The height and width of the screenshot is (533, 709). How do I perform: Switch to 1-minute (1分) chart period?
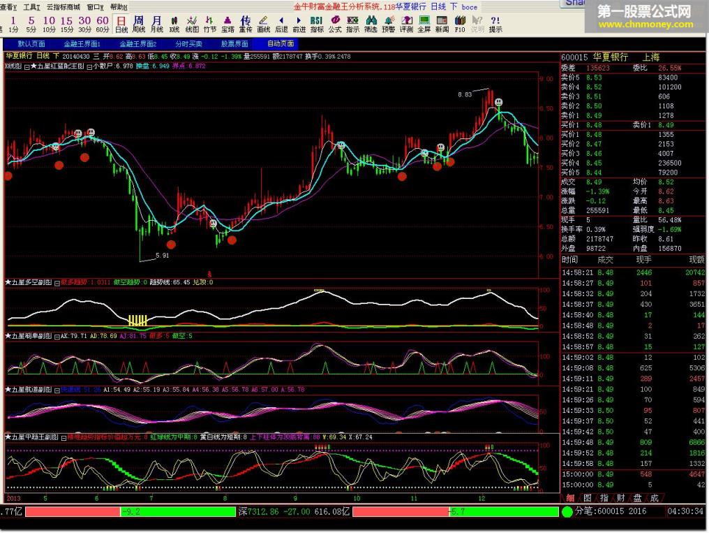tap(13, 24)
